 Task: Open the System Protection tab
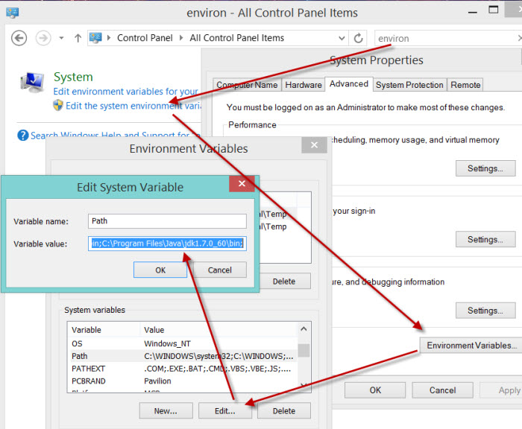(x=409, y=85)
